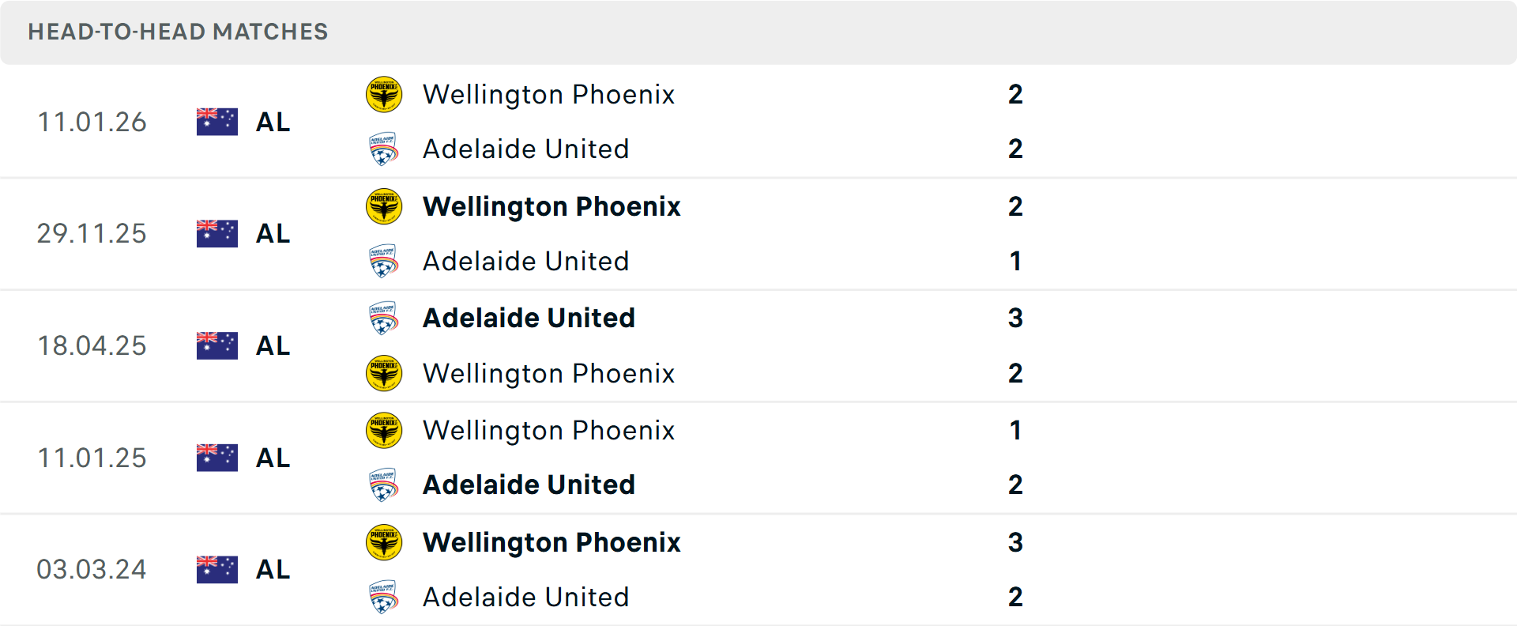
Task: Click the Adelaide United name in the 29.11.25 match
Action: [526, 261]
